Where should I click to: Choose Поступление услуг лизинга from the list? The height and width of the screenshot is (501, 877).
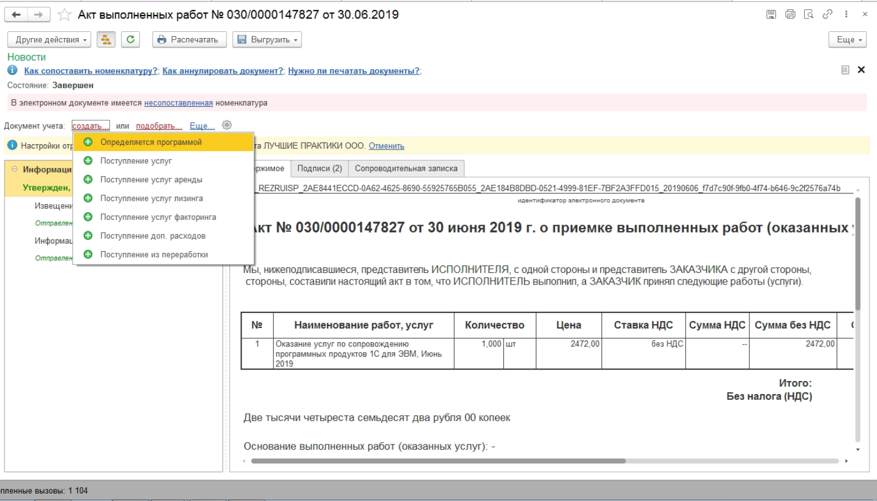click(x=151, y=198)
